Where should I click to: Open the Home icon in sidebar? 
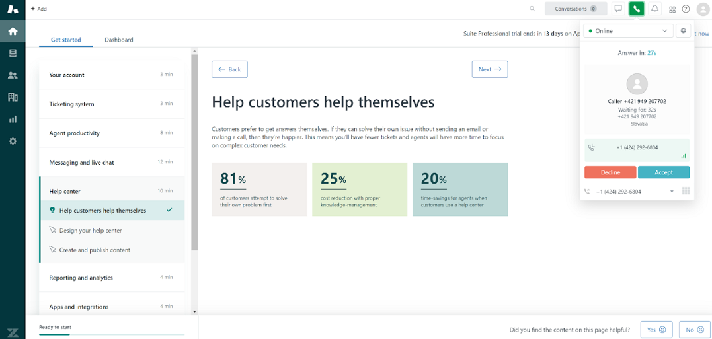click(13, 31)
